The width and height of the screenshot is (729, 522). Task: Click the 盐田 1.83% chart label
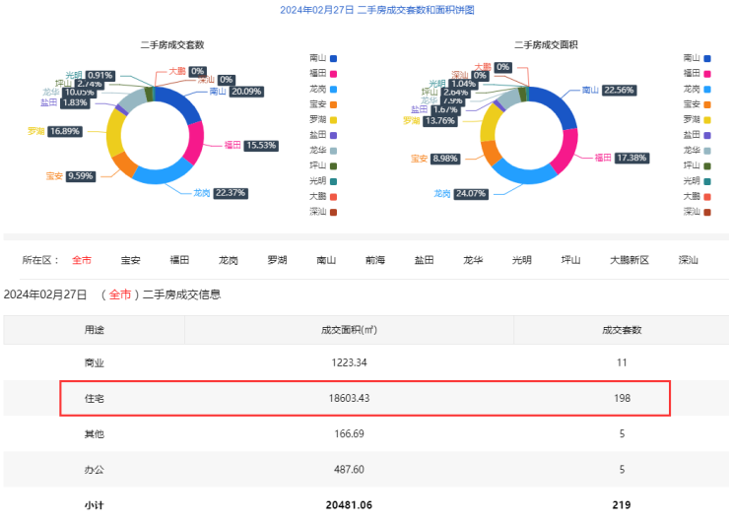(65, 102)
